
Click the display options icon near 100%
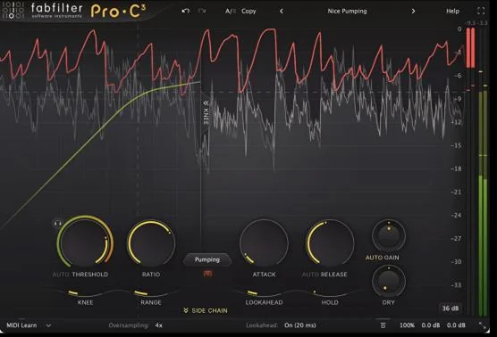coord(383,325)
